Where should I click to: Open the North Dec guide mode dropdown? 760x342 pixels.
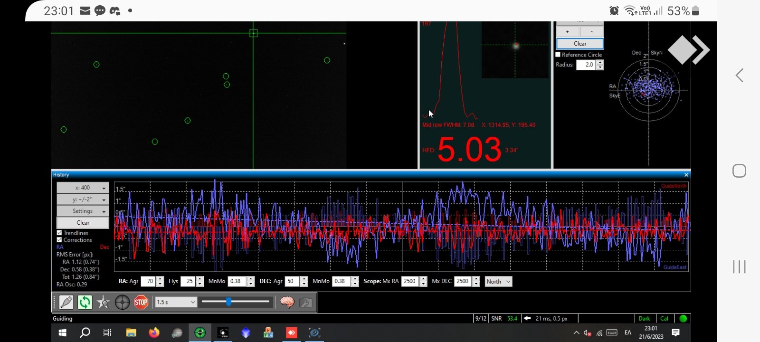pyautogui.click(x=498, y=281)
